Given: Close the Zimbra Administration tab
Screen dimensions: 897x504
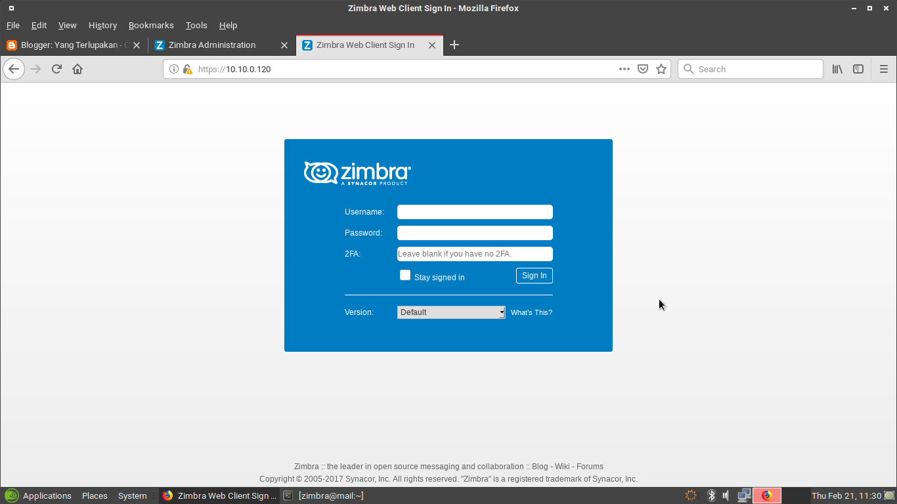Looking at the screenshot, I should [284, 45].
